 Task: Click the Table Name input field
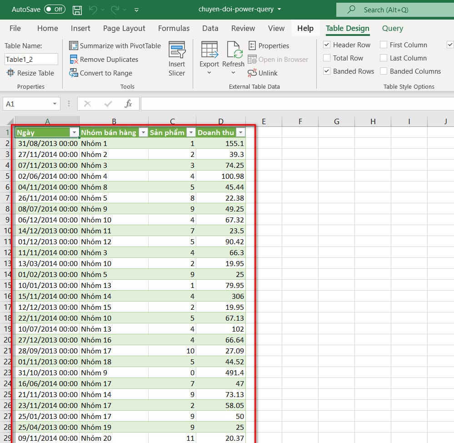31,59
